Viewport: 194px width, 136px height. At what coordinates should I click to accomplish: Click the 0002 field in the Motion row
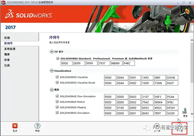[135, 102]
